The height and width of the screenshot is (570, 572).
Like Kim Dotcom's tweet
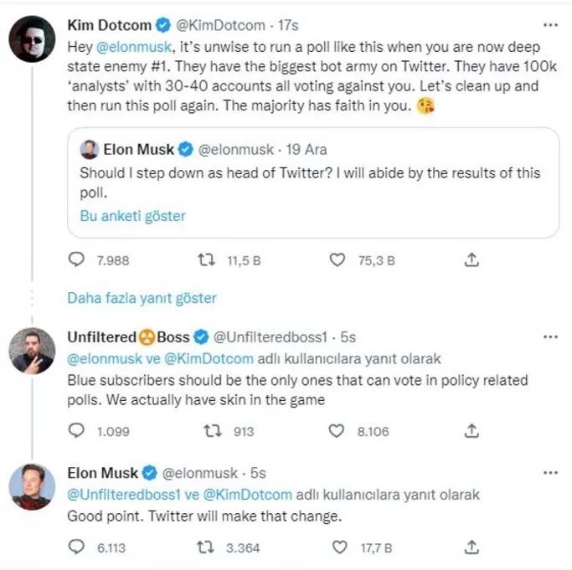337,260
